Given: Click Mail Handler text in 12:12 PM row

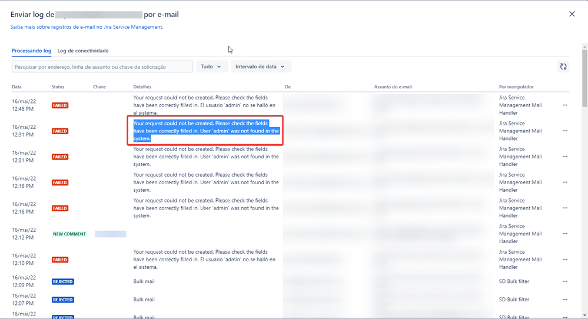Looking at the screenshot, I should 520,234.
